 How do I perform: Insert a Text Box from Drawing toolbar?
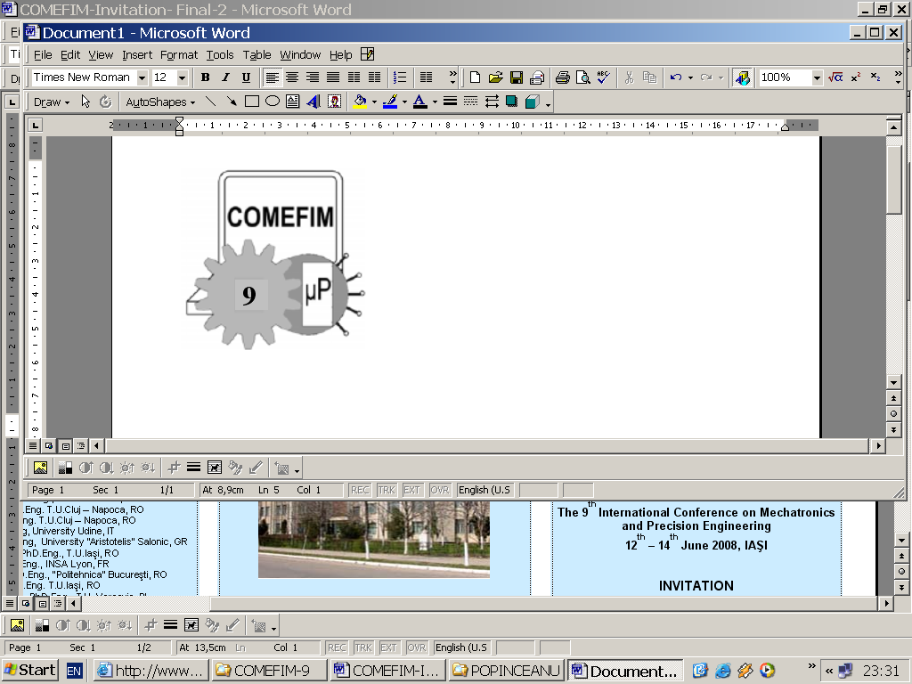click(x=292, y=102)
